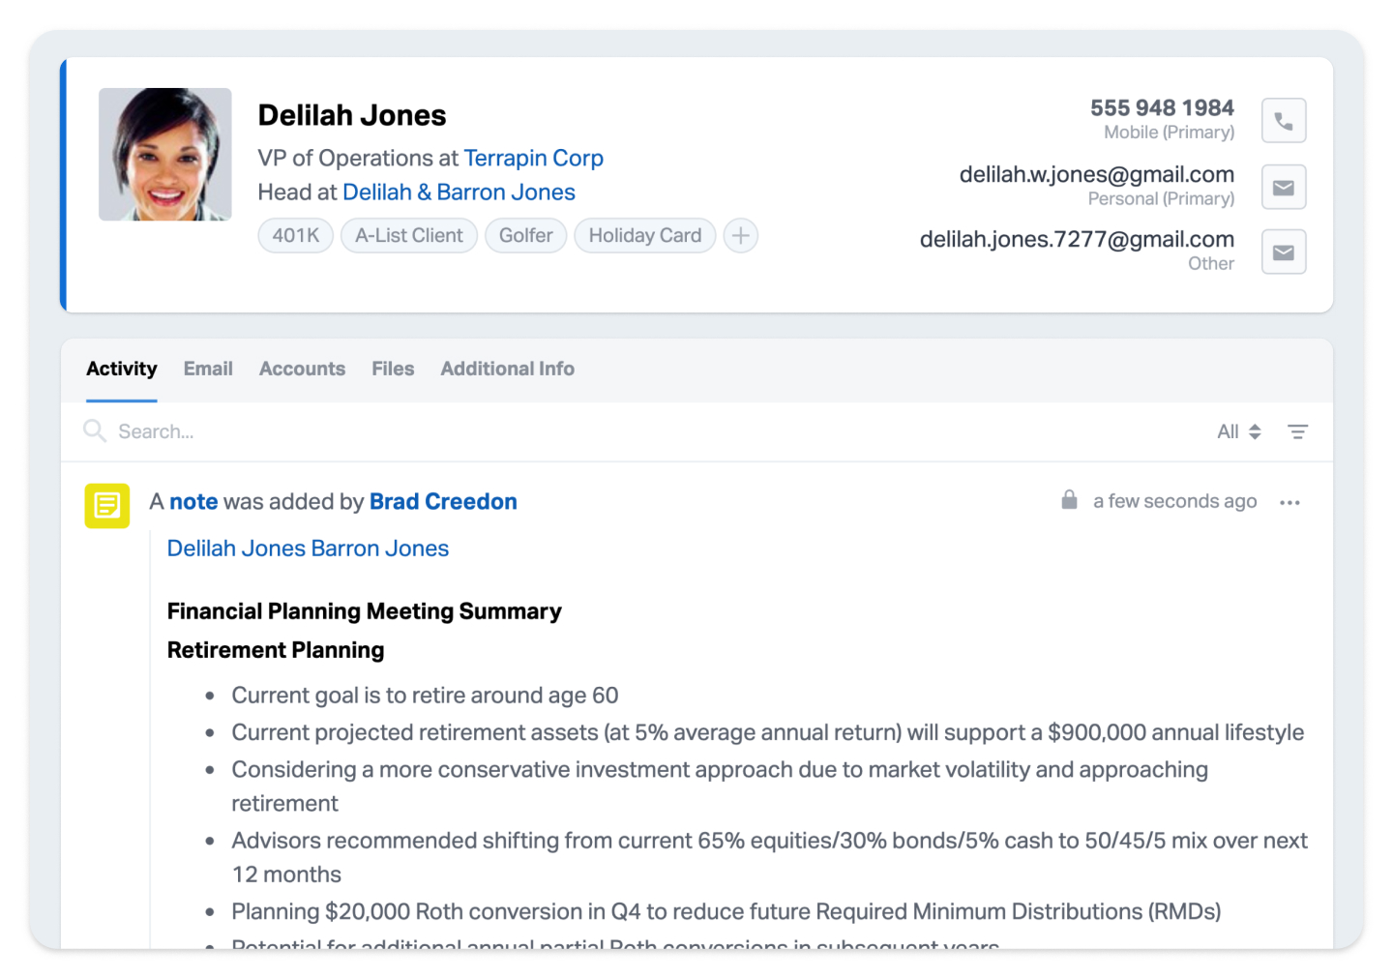Open the Terrapin Corp company link
Image resolution: width=1393 pixels, height=979 pixels.
click(x=533, y=159)
